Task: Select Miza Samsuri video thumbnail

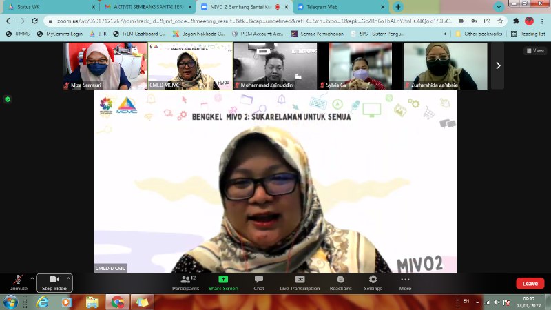Action: pos(105,66)
